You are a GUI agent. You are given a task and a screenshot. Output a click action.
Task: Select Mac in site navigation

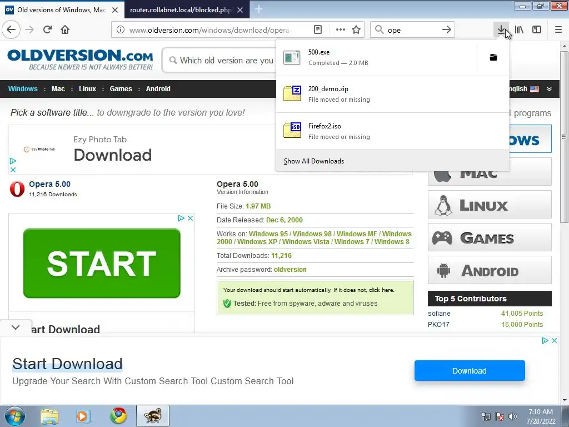point(58,89)
